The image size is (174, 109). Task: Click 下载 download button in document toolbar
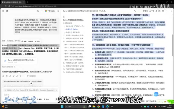pos(152,11)
